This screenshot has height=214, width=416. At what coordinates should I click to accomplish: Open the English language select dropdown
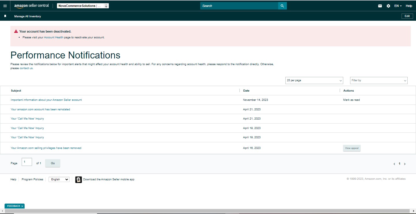click(59, 179)
